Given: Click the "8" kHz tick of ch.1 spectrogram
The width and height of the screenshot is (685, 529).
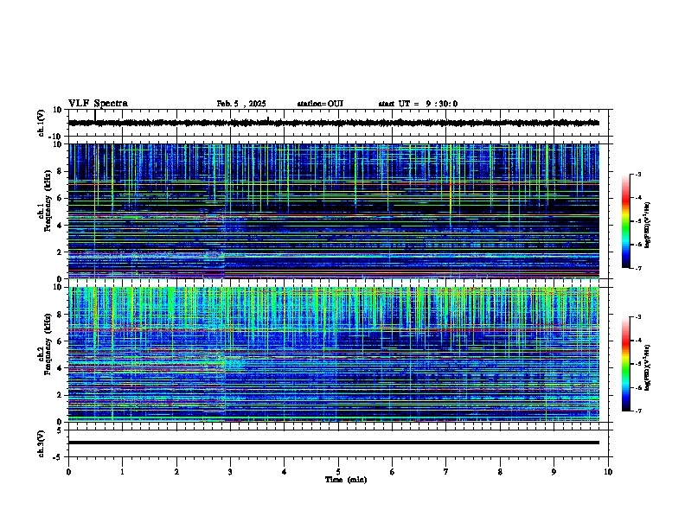Looking at the screenshot, I should [60, 171].
